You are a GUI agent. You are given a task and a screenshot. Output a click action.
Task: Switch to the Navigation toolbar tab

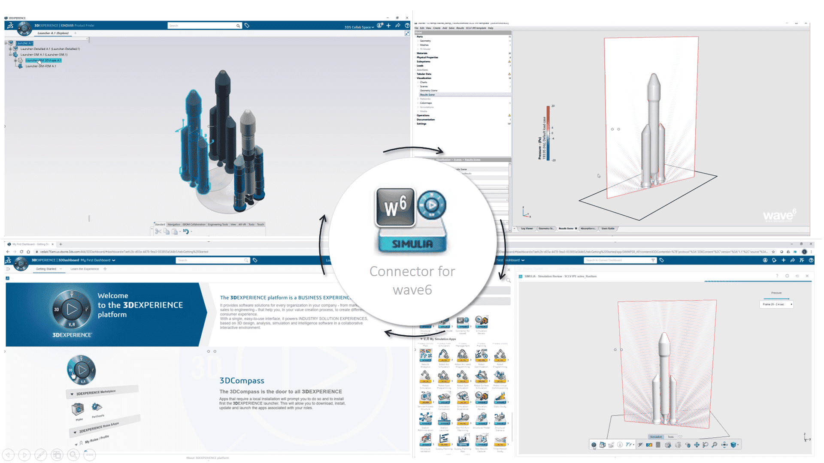tap(174, 224)
